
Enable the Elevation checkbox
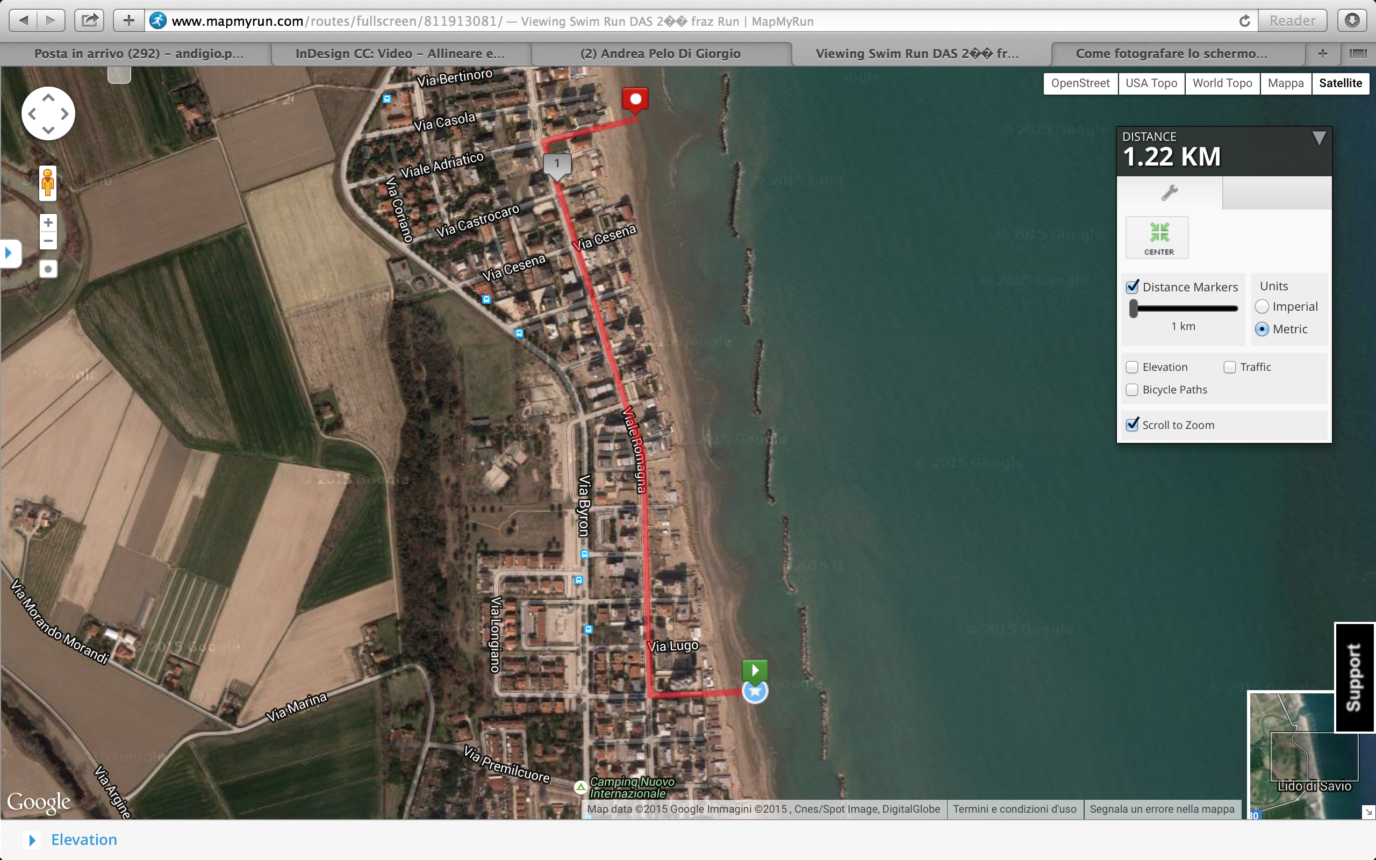coord(1132,367)
